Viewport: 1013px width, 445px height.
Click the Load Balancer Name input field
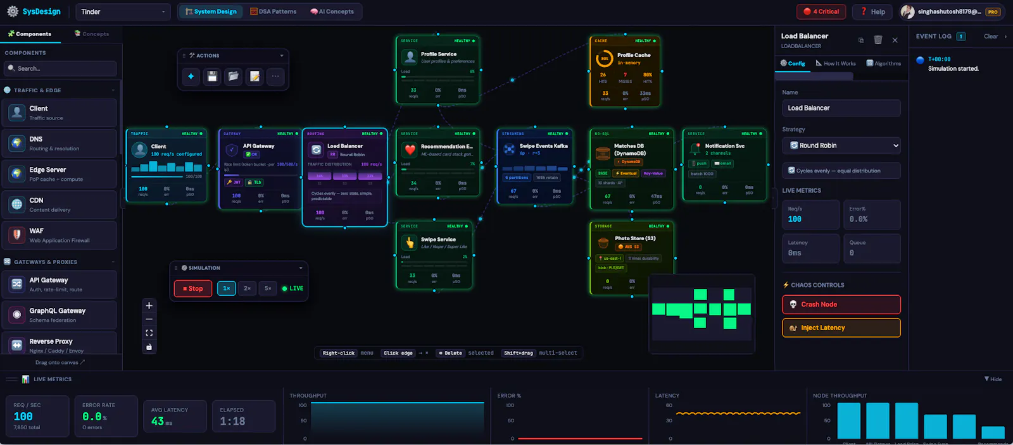(841, 108)
